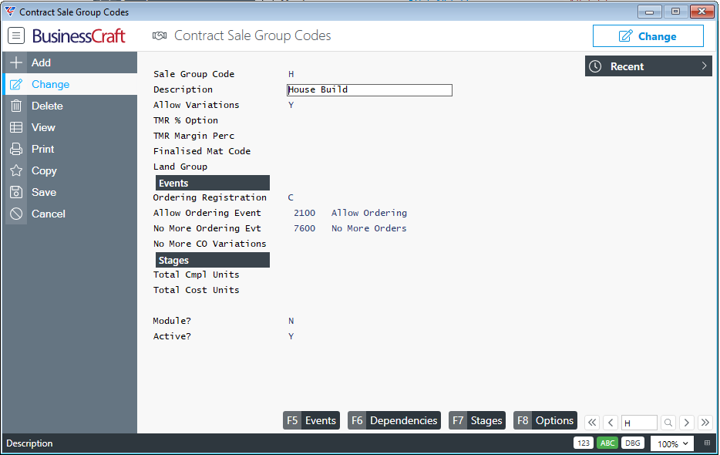
Task: Go to the previous record arrow
Action: tap(611, 423)
